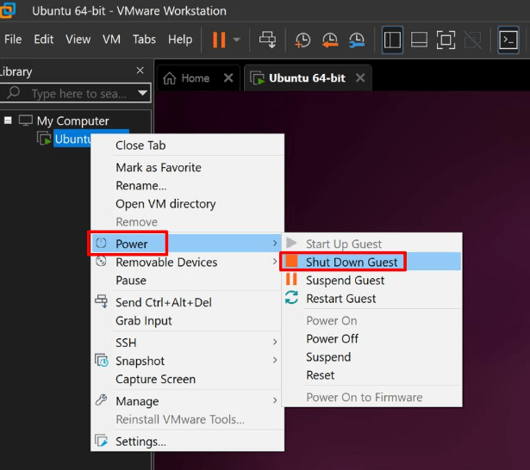Open the power options dropdown arrow in toolbar
530x470 pixels.
(x=237, y=40)
